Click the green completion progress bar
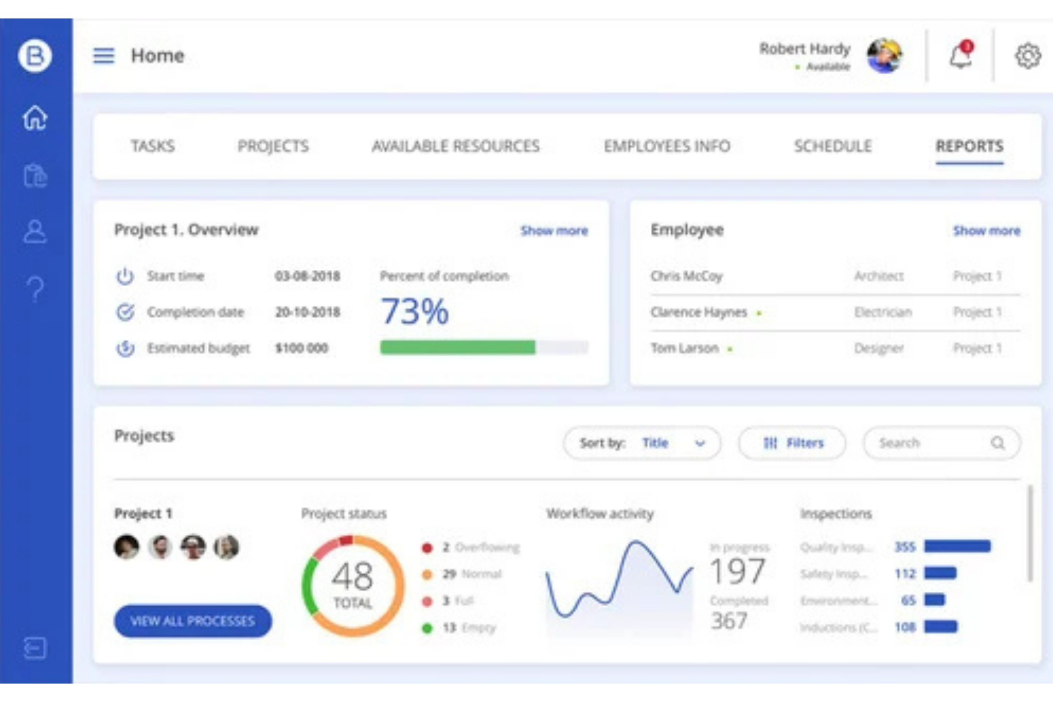1053x702 pixels. pos(457,348)
